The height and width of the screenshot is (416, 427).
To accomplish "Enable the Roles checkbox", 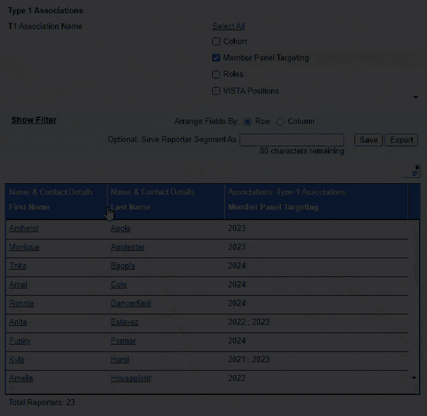I will (216, 75).
